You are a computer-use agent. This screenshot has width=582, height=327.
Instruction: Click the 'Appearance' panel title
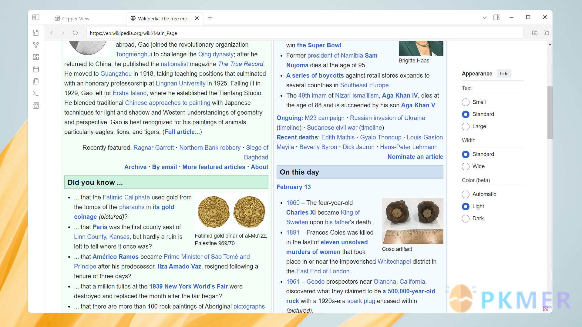477,74
